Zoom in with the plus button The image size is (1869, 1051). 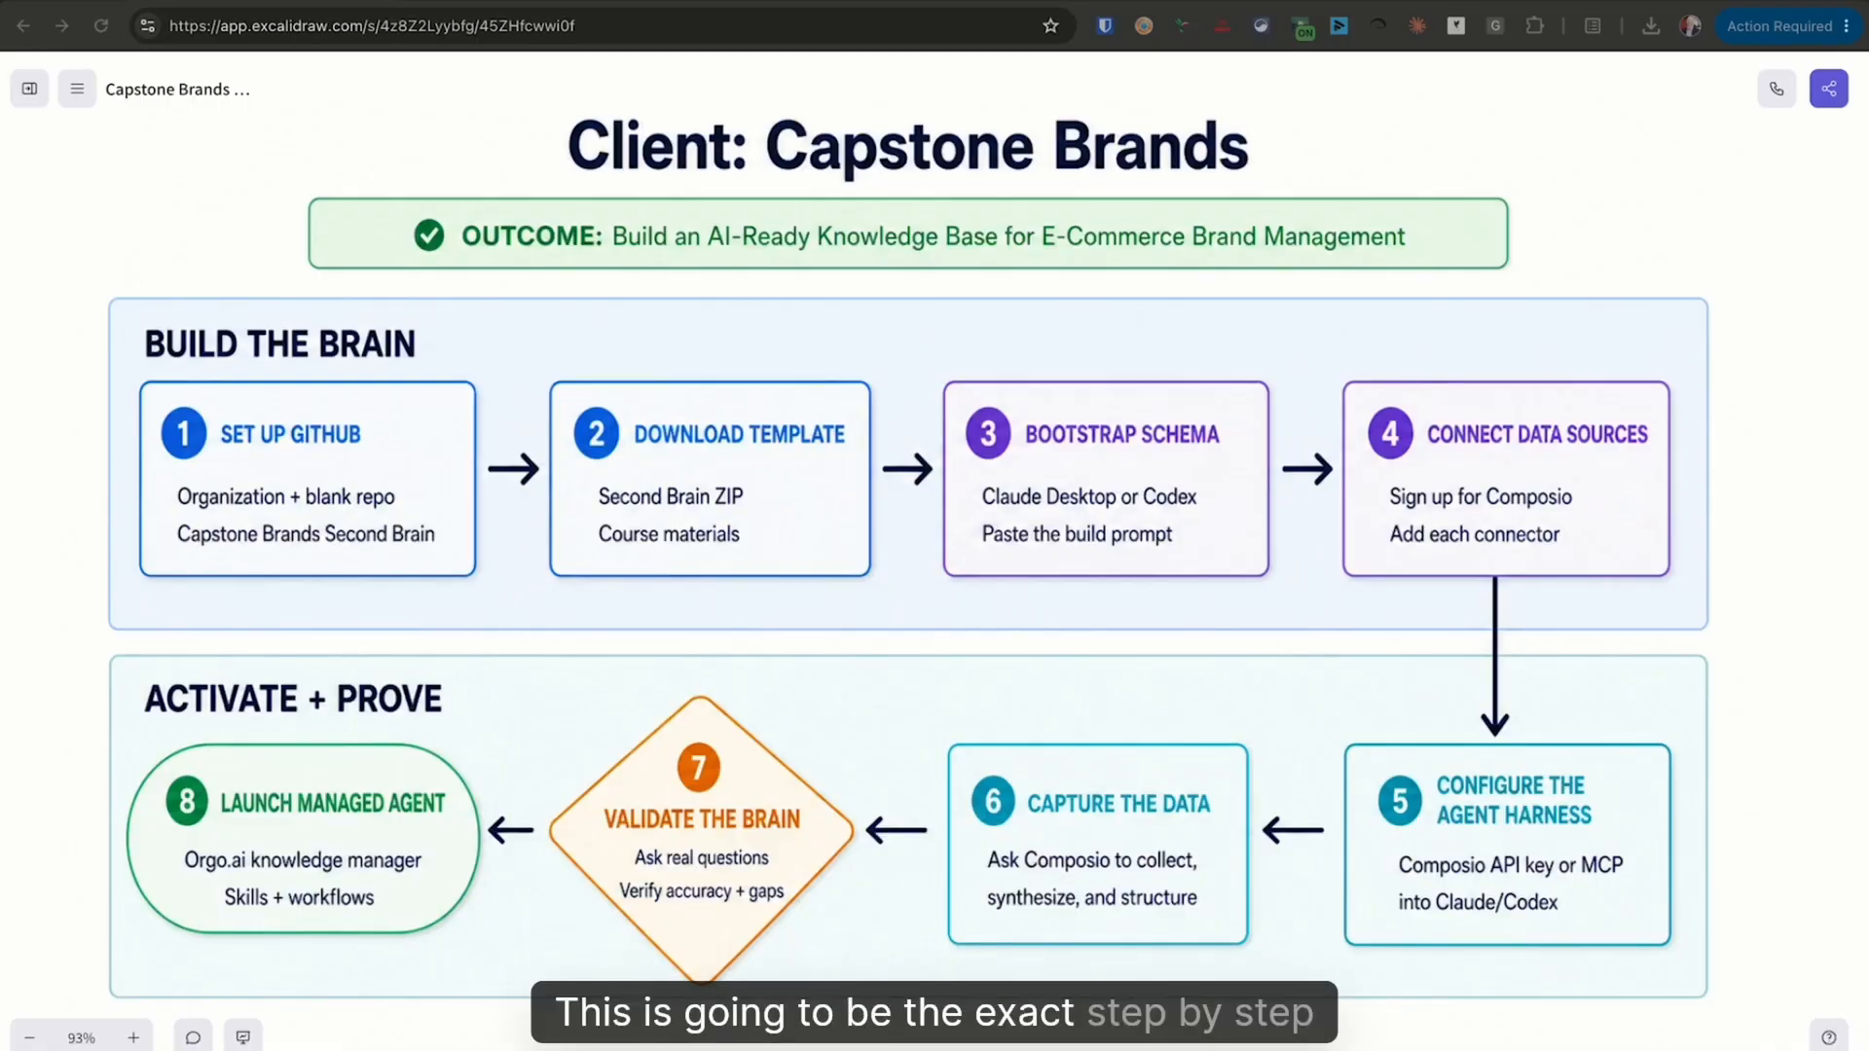click(x=133, y=1037)
